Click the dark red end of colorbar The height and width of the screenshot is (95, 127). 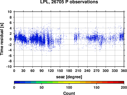click(121, 82)
